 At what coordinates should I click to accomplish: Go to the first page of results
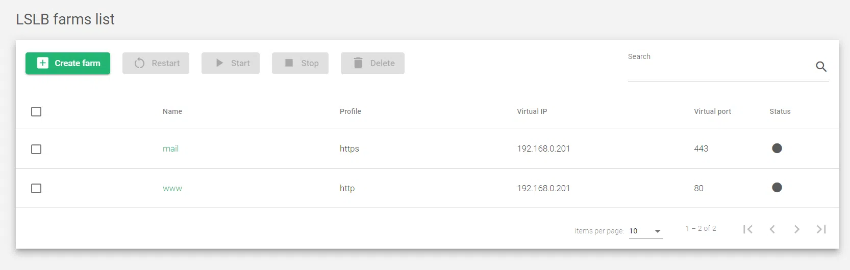pyautogui.click(x=748, y=229)
